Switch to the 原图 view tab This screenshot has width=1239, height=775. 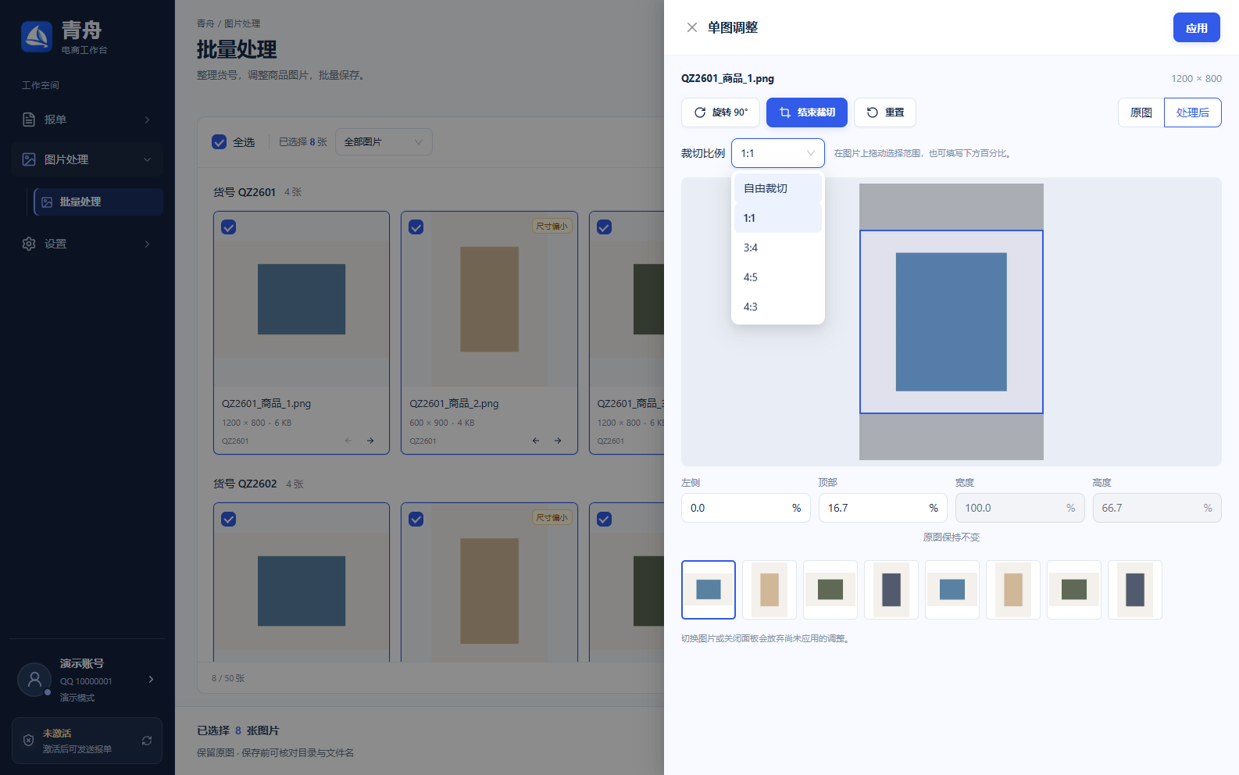(x=1141, y=112)
